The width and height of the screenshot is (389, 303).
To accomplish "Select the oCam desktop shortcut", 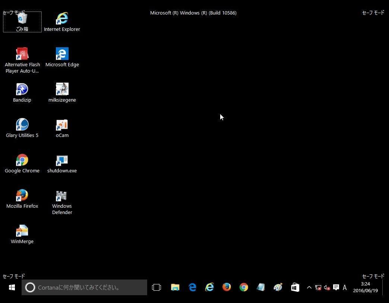I will point(62,128).
